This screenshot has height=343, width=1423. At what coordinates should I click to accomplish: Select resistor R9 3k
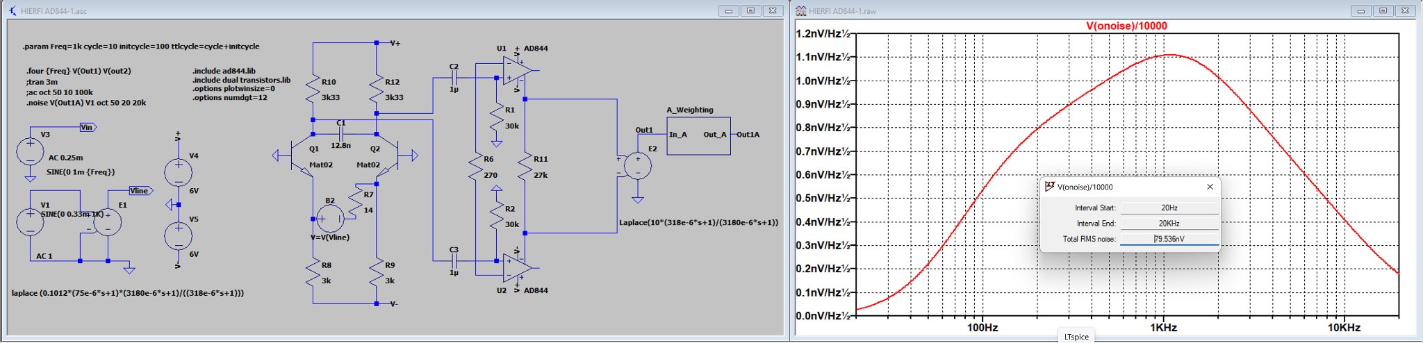pos(377,273)
